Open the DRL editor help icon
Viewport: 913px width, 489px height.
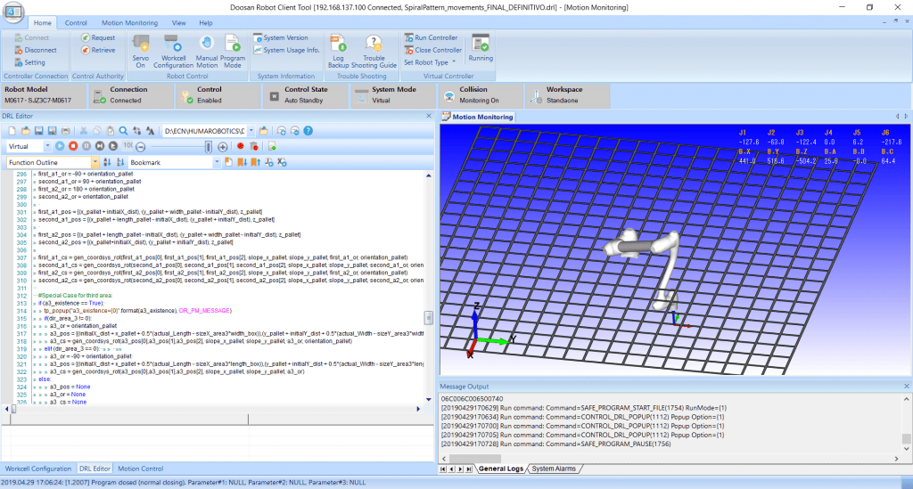pos(308,131)
